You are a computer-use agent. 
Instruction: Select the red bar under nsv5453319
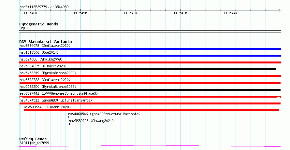(x=150, y=76)
